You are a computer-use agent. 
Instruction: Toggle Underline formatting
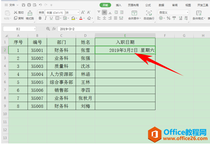click(x=51, y=18)
